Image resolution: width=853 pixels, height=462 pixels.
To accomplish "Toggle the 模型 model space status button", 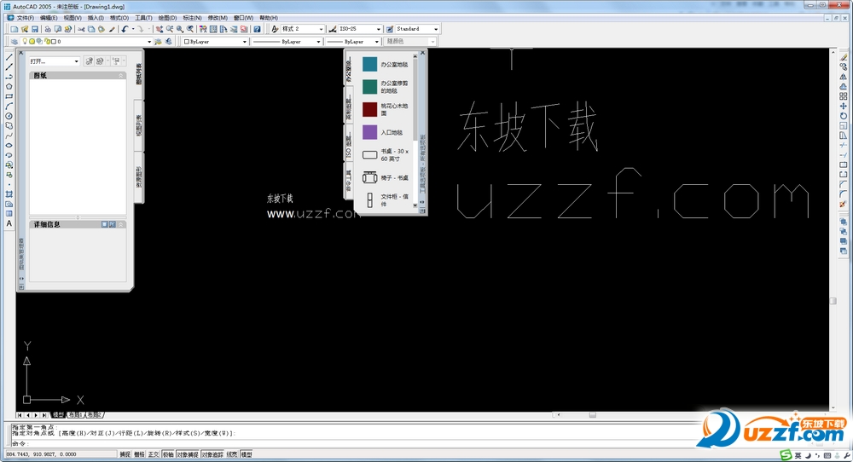I will point(247,454).
